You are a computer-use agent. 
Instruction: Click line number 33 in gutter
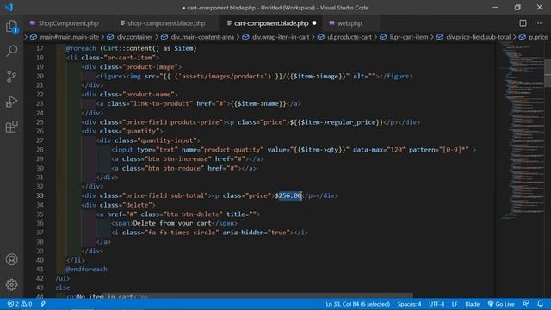[x=40, y=195]
